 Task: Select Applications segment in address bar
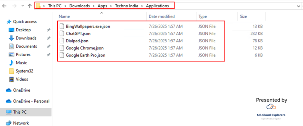tap(157, 6)
